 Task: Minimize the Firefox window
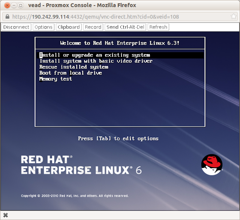[x=14, y=6]
